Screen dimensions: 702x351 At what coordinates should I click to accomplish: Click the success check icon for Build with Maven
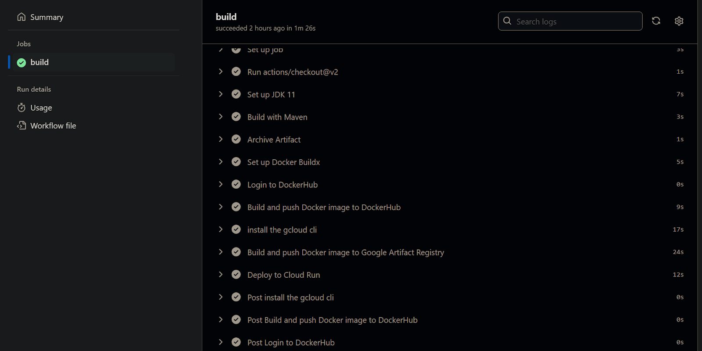(x=236, y=117)
